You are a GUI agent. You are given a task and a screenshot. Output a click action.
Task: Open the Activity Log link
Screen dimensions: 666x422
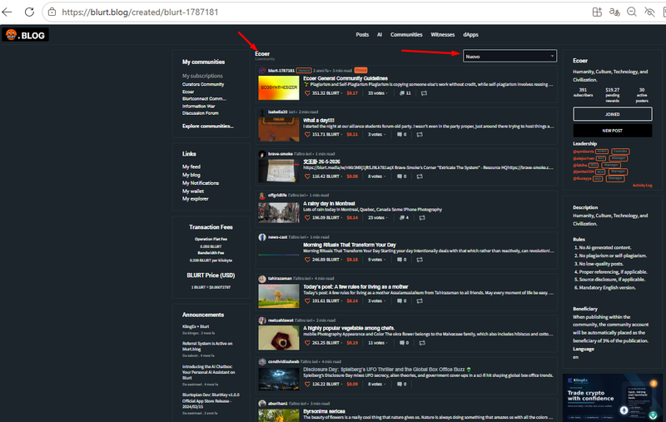click(x=642, y=185)
